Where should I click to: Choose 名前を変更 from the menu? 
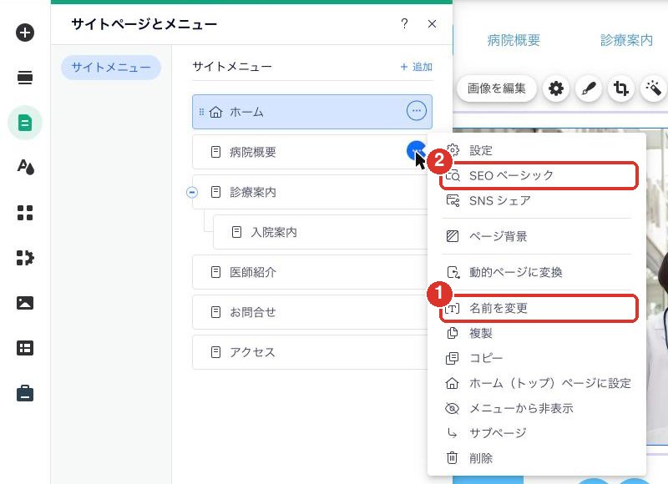coord(539,308)
